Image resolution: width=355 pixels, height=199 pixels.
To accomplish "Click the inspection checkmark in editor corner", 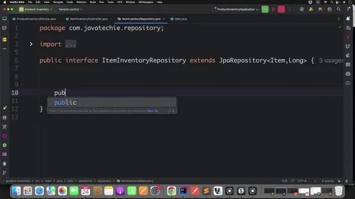I will click(x=340, y=27).
